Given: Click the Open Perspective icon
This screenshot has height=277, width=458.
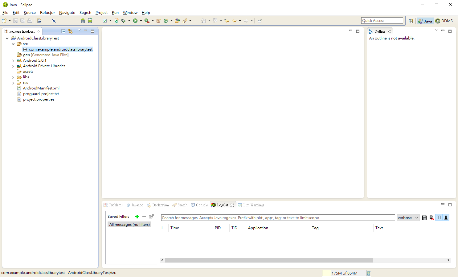Looking at the screenshot, I should coord(411,21).
